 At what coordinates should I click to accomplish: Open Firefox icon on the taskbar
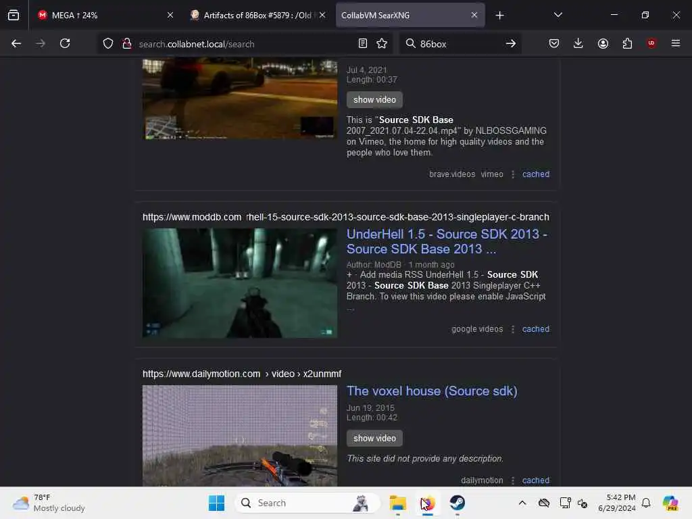click(x=428, y=503)
